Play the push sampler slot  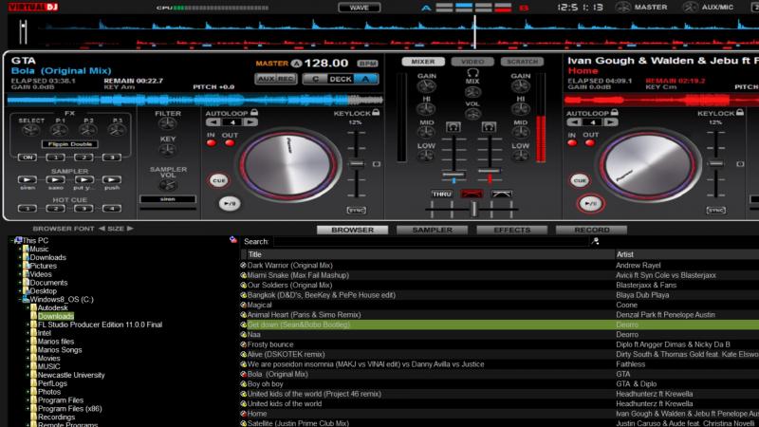click(112, 179)
